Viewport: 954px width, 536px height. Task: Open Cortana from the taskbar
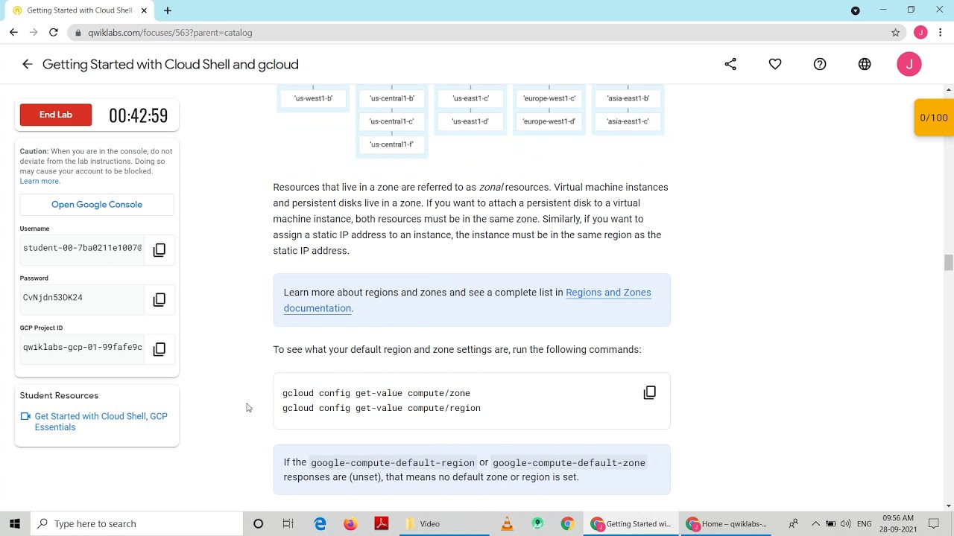[259, 523]
